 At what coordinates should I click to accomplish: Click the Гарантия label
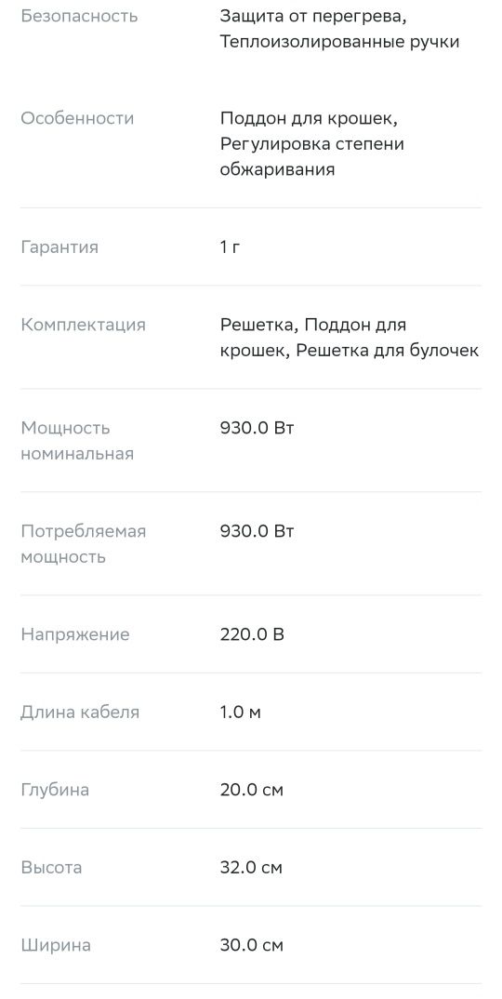59,247
